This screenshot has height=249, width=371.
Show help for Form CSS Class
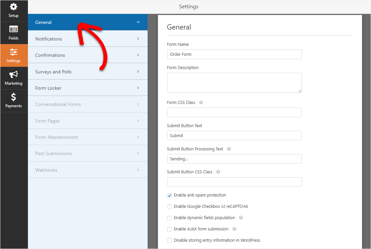201,103
